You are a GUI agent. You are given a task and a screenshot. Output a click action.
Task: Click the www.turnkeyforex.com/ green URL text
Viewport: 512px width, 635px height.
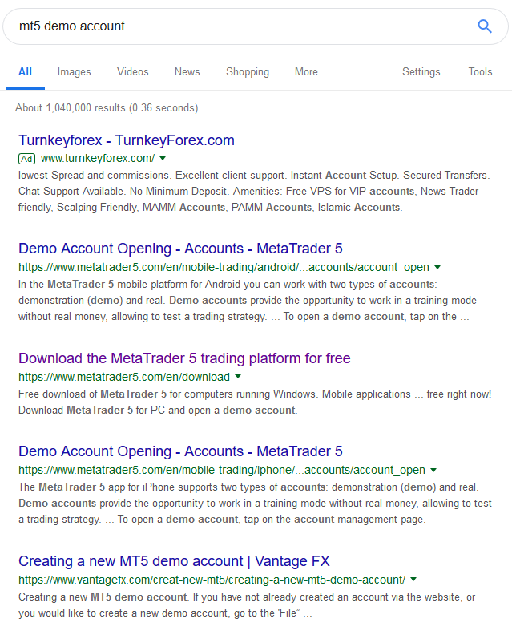tap(98, 158)
